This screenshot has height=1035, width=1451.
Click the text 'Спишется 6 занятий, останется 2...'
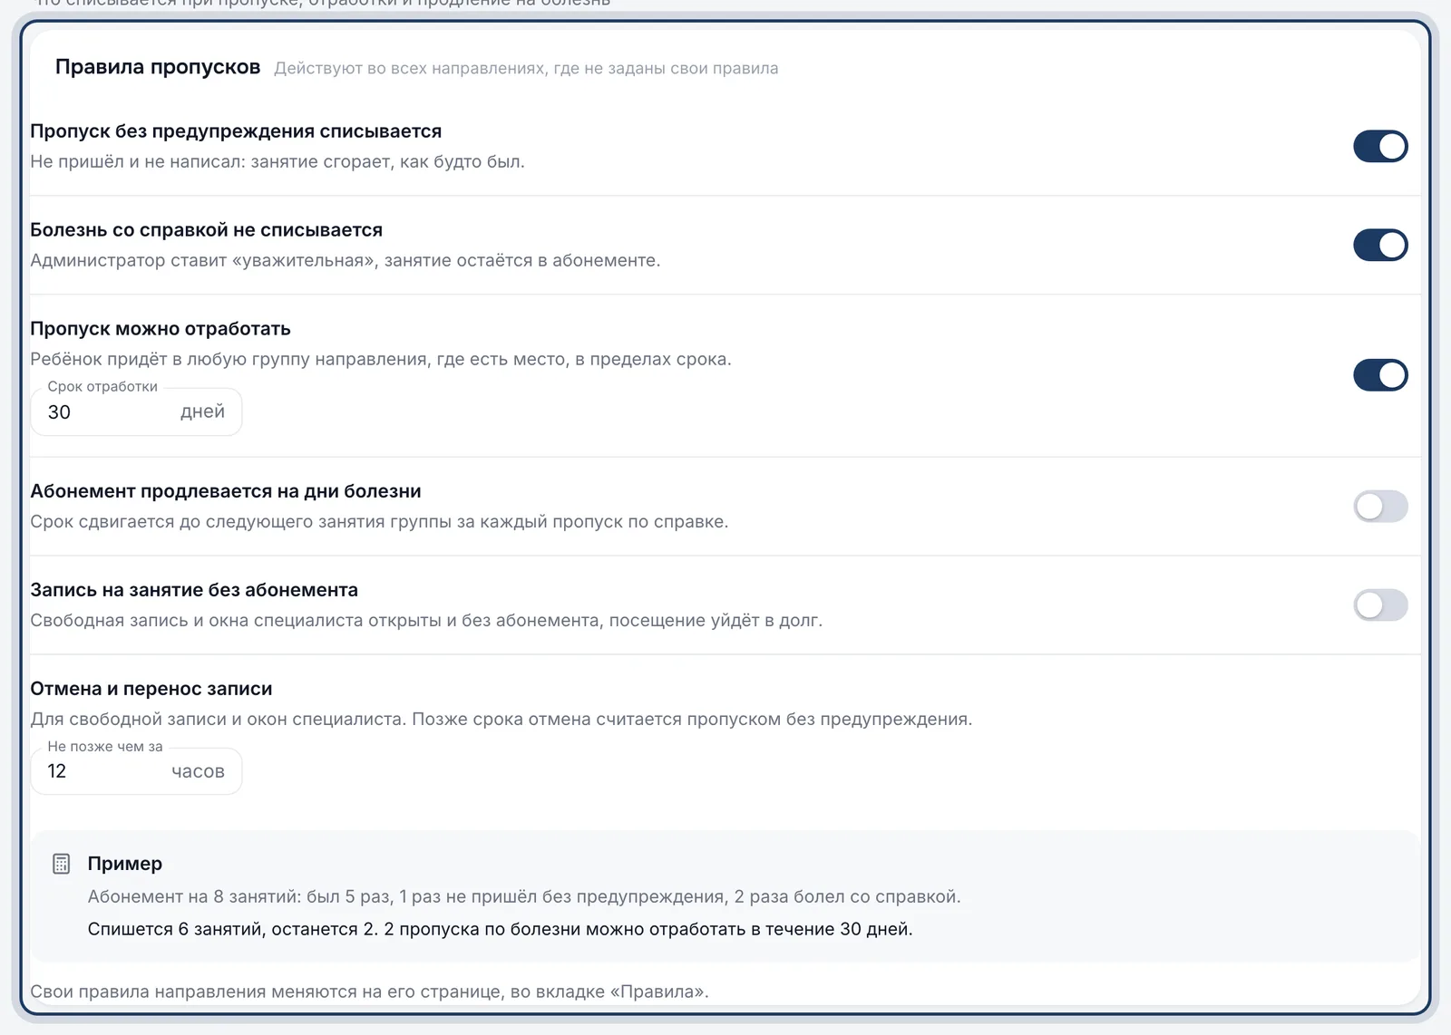click(500, 929)
